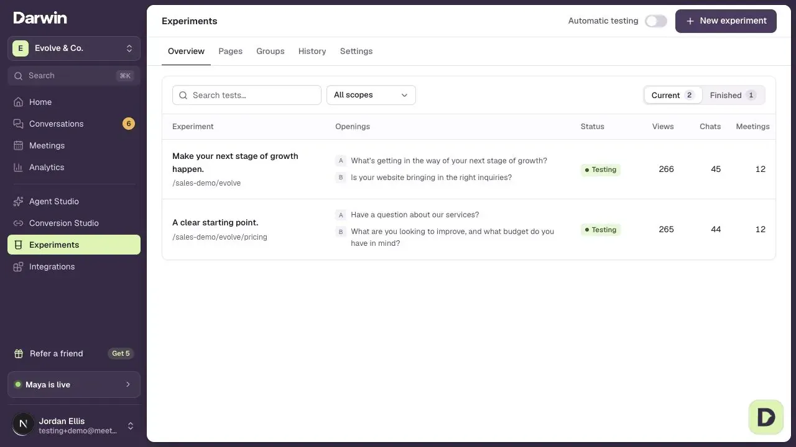Open Jordan Ellis account menu chevrons

131,426
